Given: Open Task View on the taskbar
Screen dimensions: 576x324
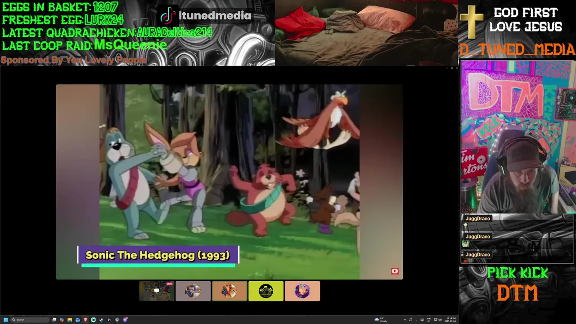Looking at the screenshot, I should click(54, 319).
